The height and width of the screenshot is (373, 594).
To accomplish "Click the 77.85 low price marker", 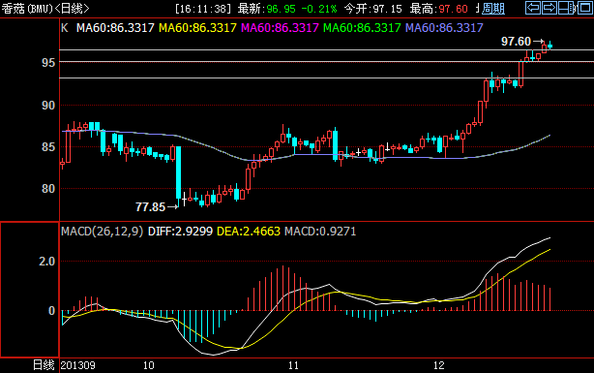I will (150, 206).
